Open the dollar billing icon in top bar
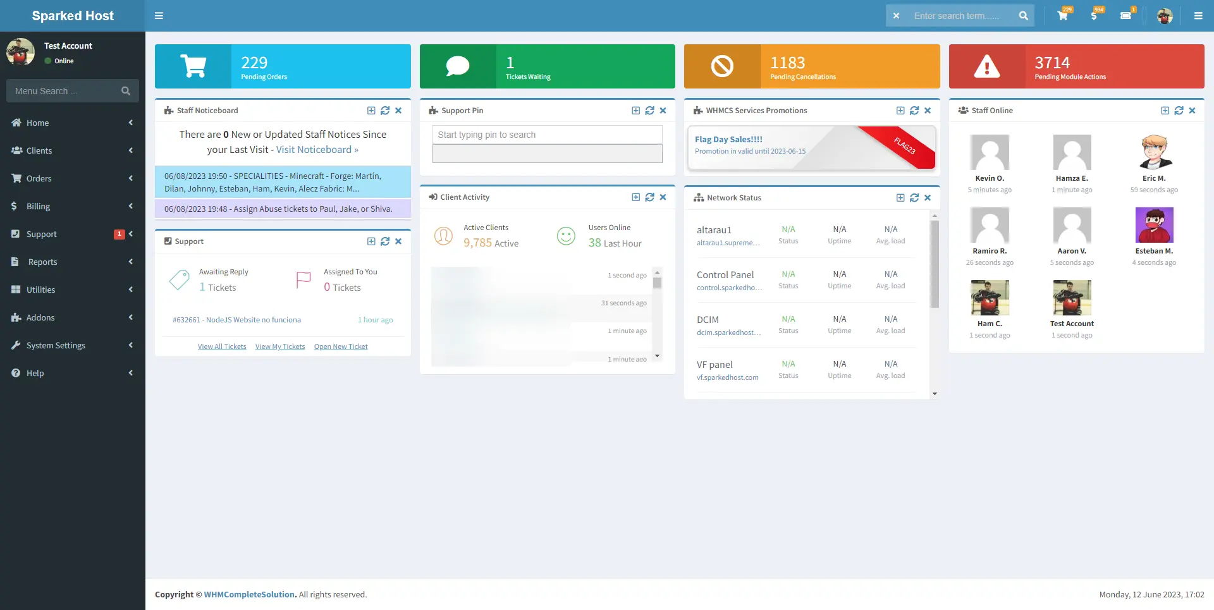1214x610 pixels. click(1094, 16)
